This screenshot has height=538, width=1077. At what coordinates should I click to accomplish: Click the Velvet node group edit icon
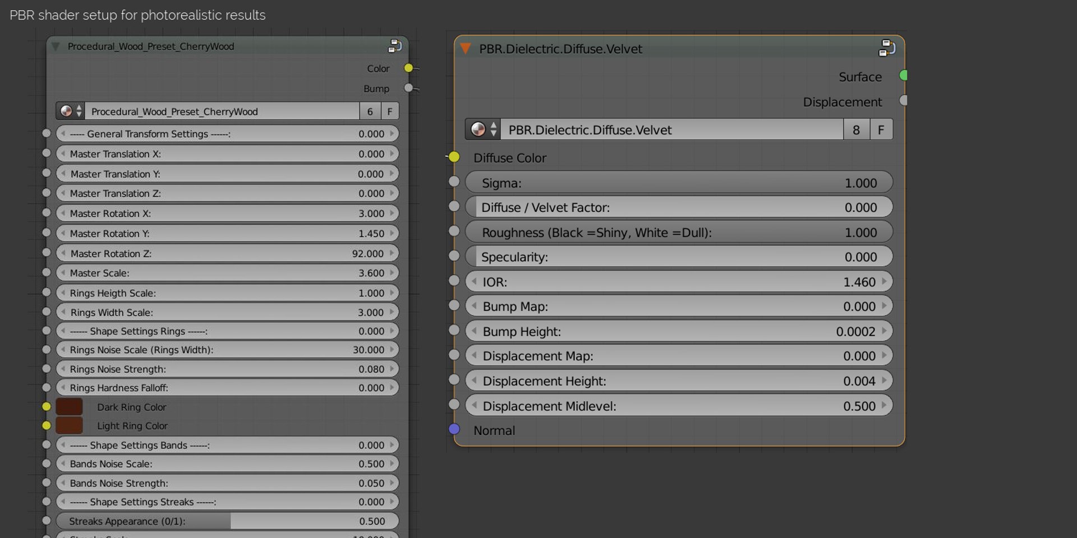887,48
